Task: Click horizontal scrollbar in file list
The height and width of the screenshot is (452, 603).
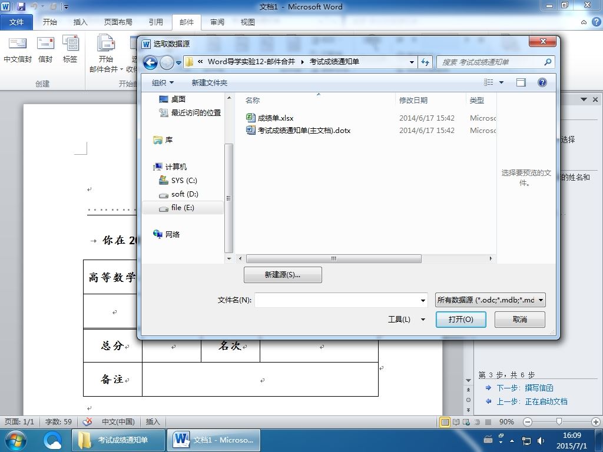Action: 333,259
